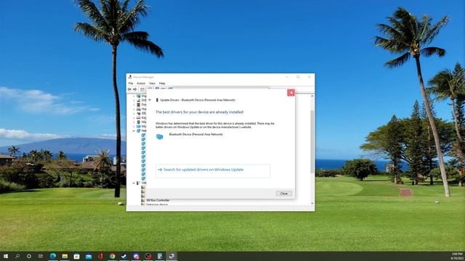The width and height of the screenshot is (465, 261).
Task: Click the taskbar Search magnifier icon
Action: [x=17, y=256]
